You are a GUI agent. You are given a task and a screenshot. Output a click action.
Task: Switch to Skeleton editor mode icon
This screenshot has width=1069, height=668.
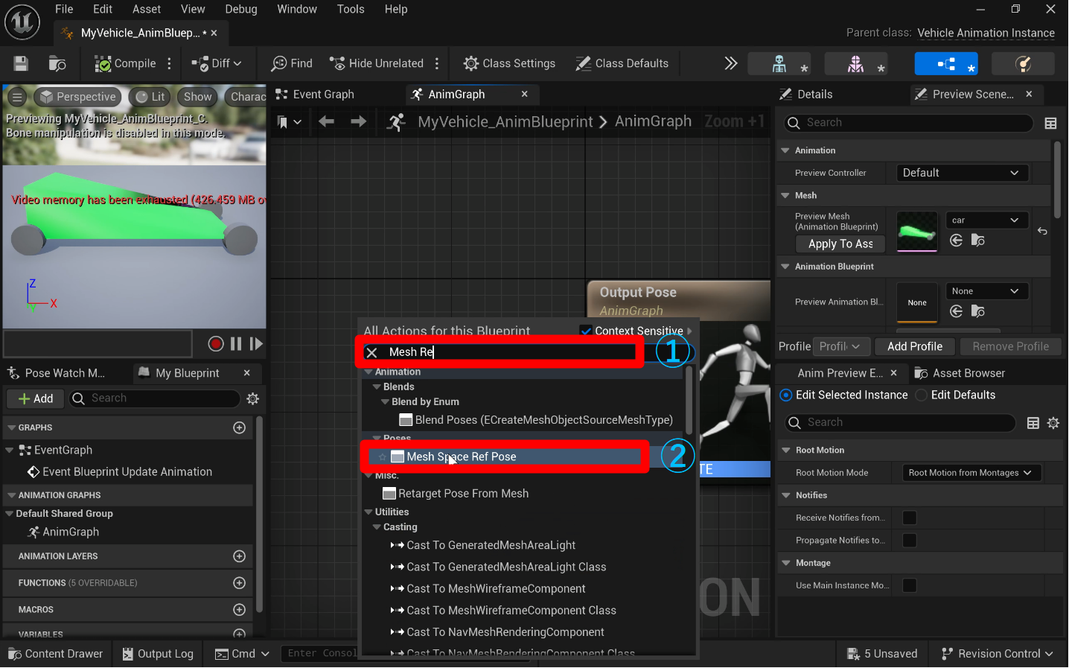click(x=779, y=64)
